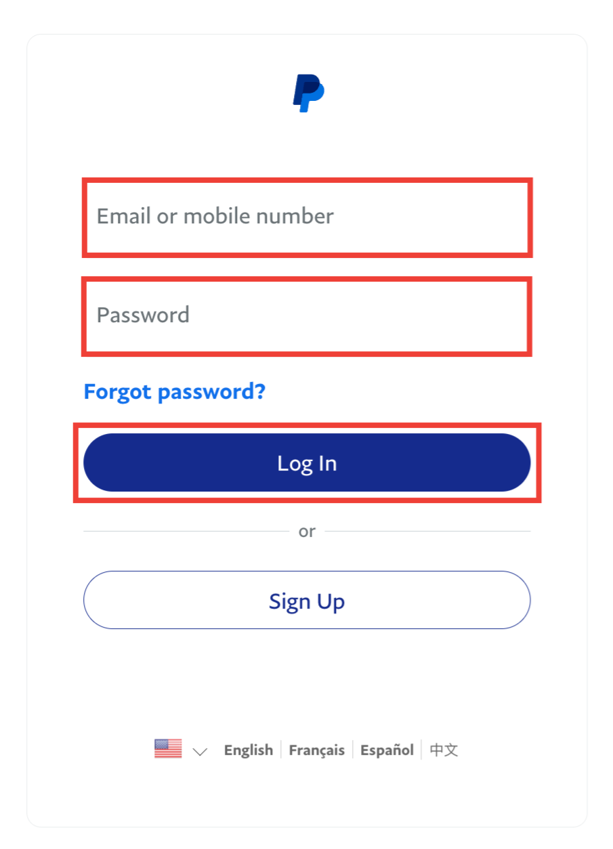Click into the Password field
This screenshot has height=849, width=613.
click(x=307, y=315)
